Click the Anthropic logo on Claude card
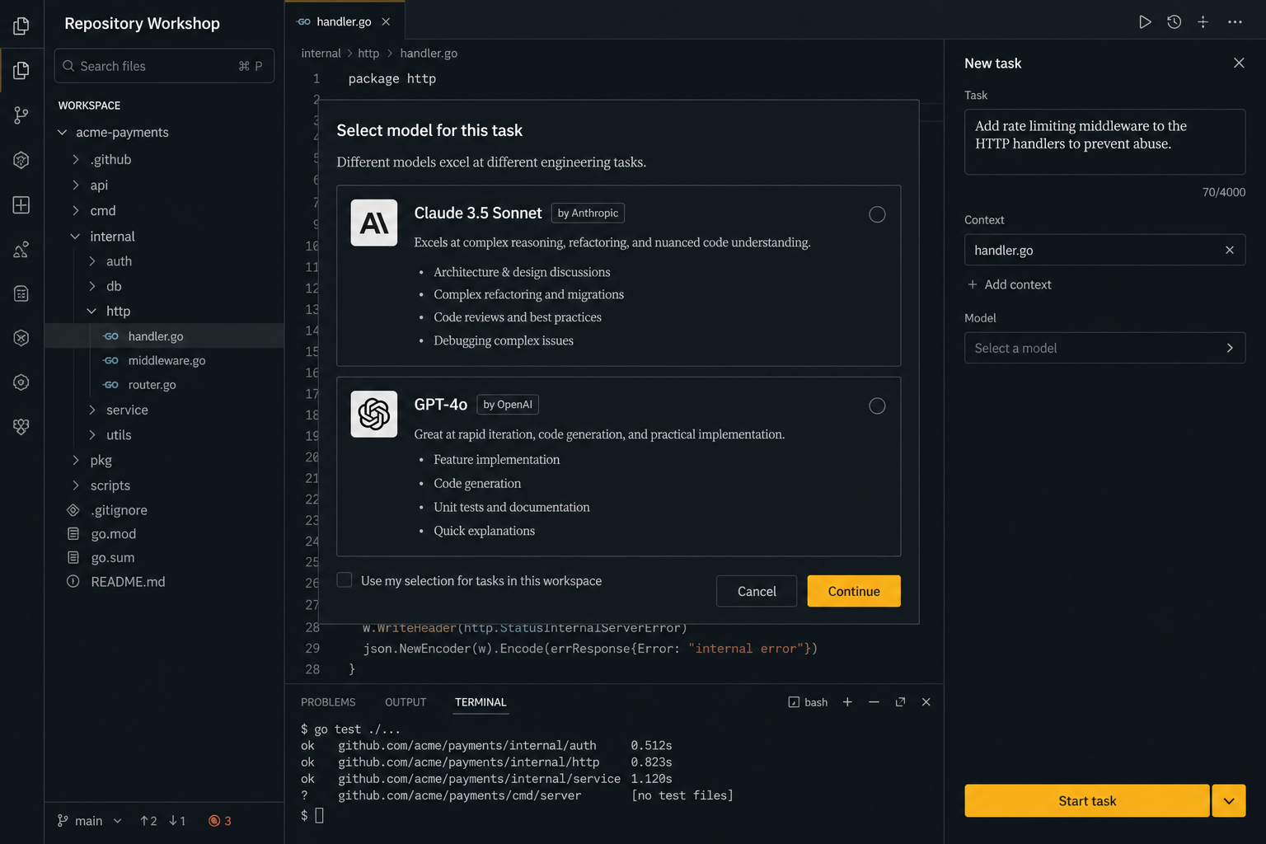Screen dimensions: 1266x844 pos(374,223)
